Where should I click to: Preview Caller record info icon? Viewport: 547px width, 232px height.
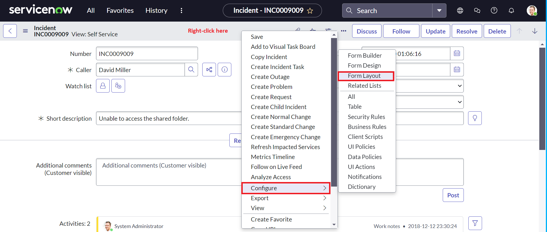[x=224, y=70]
